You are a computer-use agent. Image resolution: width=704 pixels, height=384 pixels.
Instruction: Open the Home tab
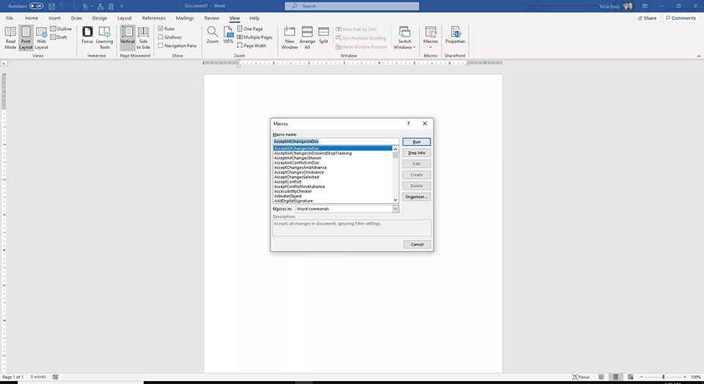coord(32,18)
